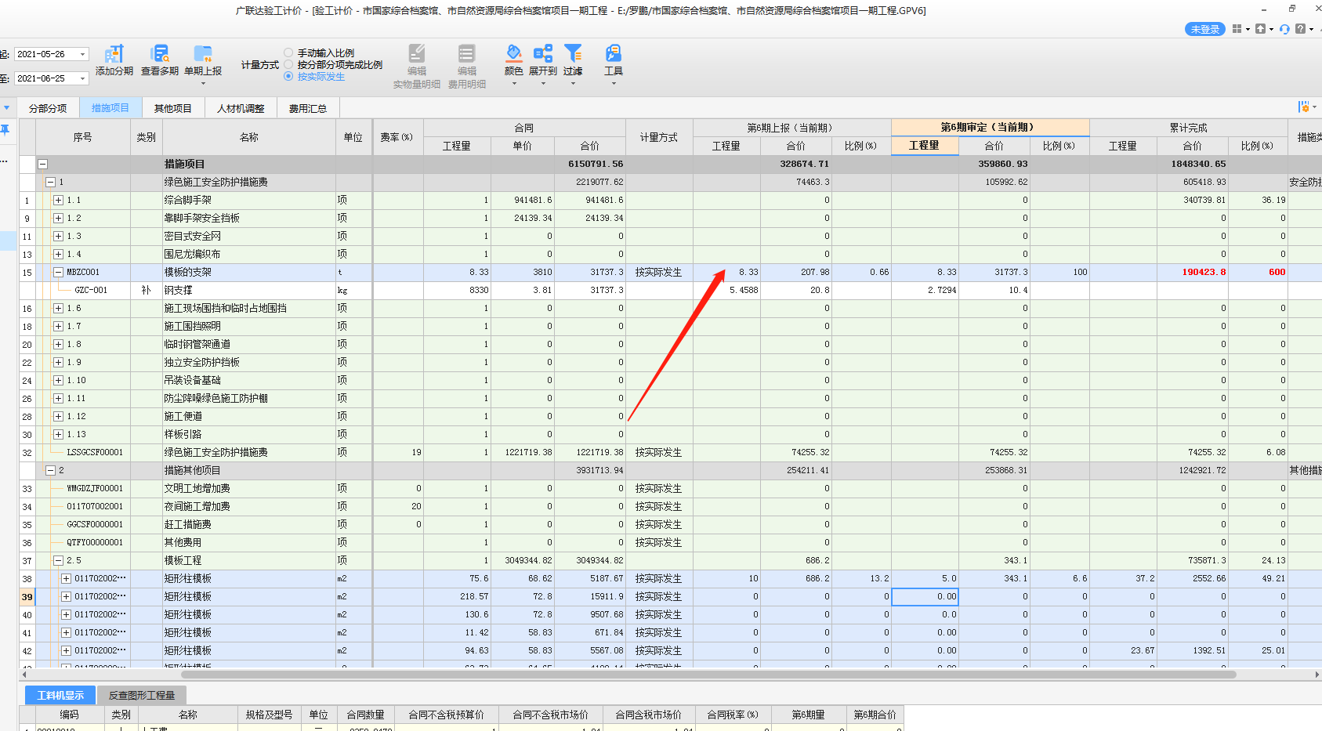Collapse MBZC001 模板的支架 row
Viewport: 1322px width, 731px height.
pyautogui.click(x=58, y=273)
